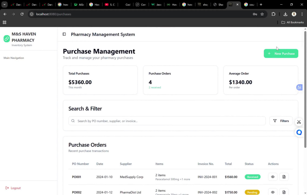Focus the PO number search field
Screen dimensions: 307x195
coord(167,121)
